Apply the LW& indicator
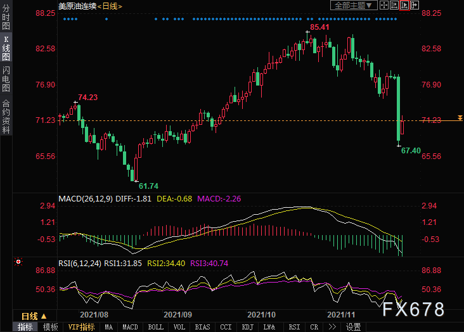 click(x=269, y=327)
